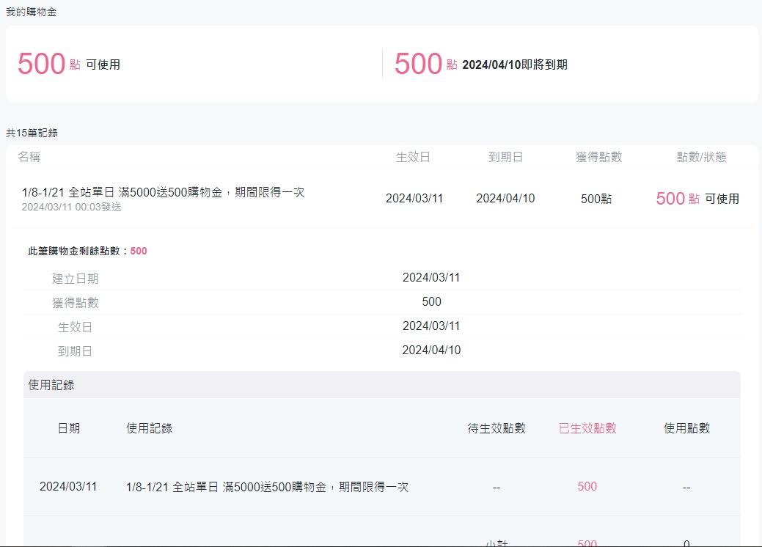Click the 共15筆記錄 record count label

tap(32, 133)
